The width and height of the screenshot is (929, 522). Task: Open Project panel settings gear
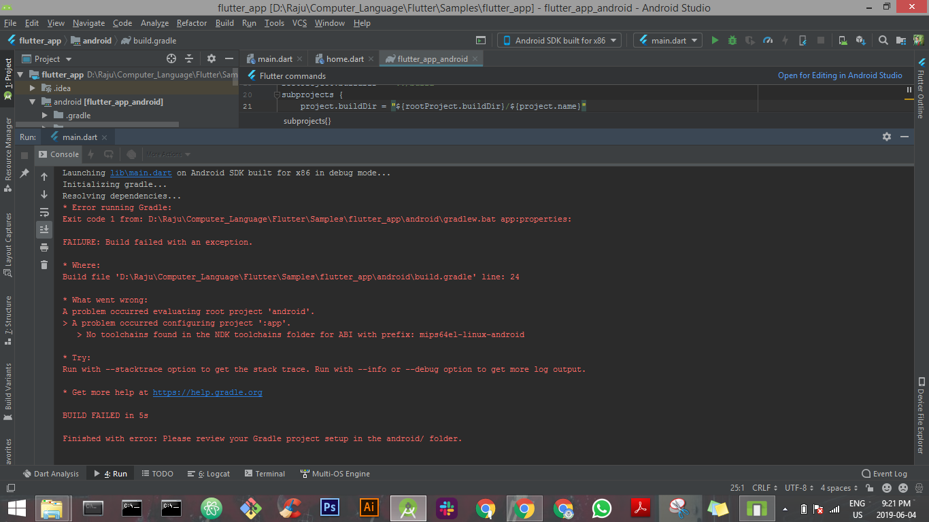click(x=211, y=58)
